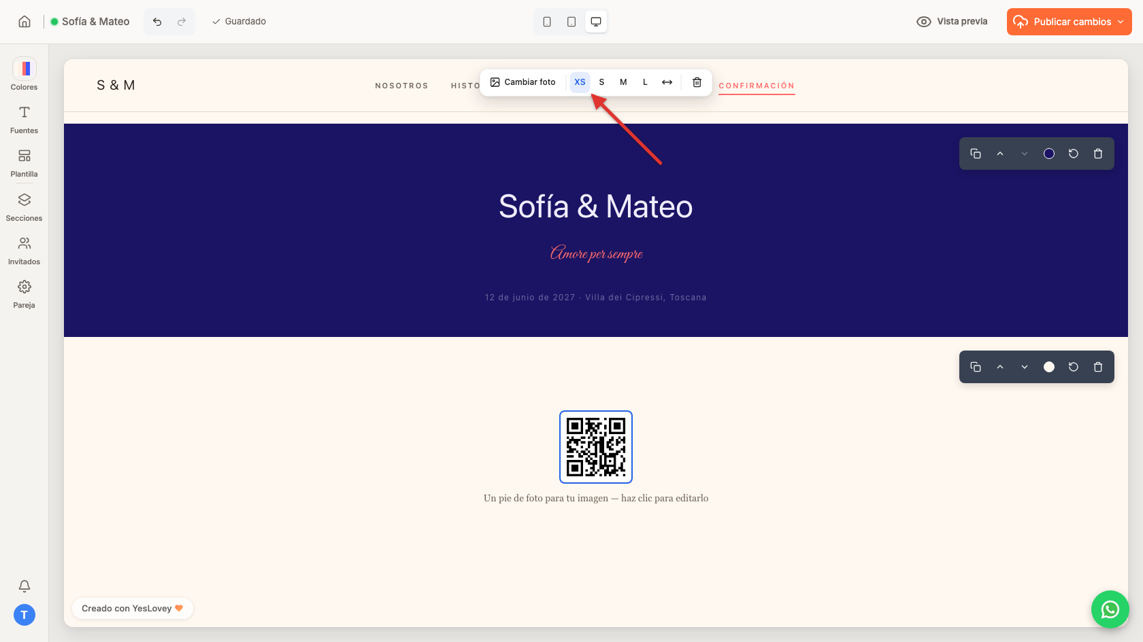Click the Sofía & Mateo project name
The width and height of the screenshot is (1143, 642).
[x=96, y=22]
